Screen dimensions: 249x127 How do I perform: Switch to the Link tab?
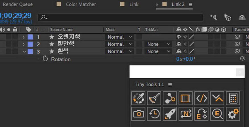pos(134,5)
